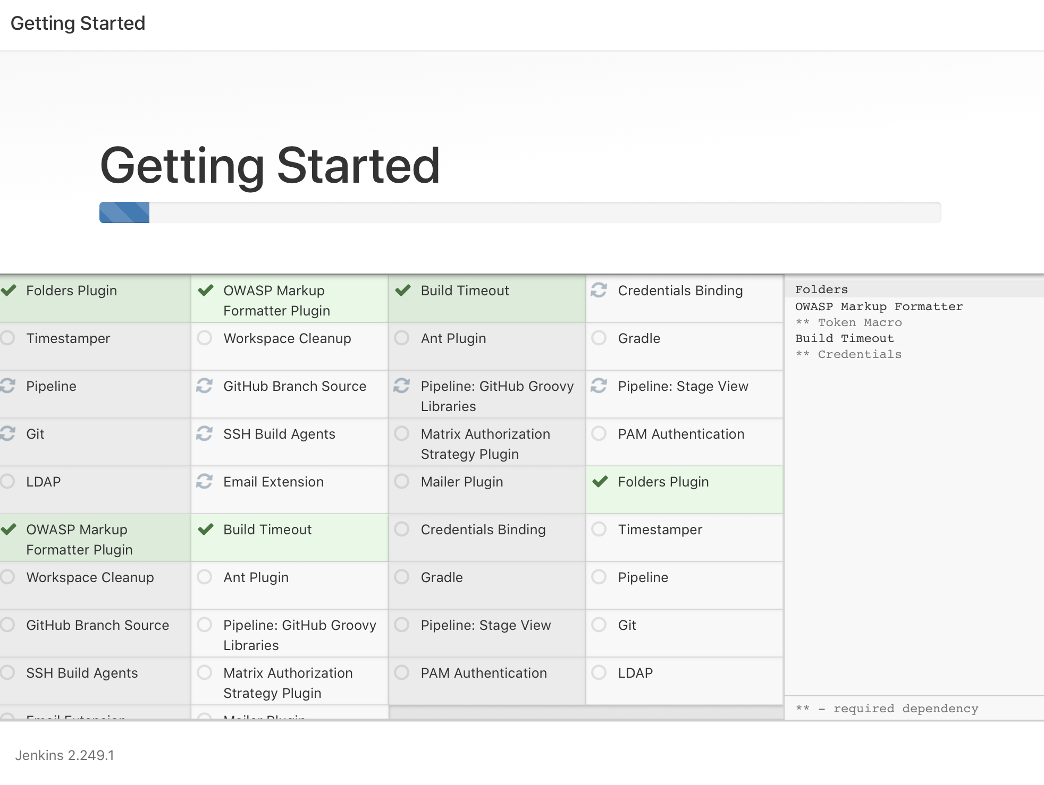Viewport: 1044px width, 785px height.
Task: Click the Token Macro dependency in log
Action: click(859, 322)
